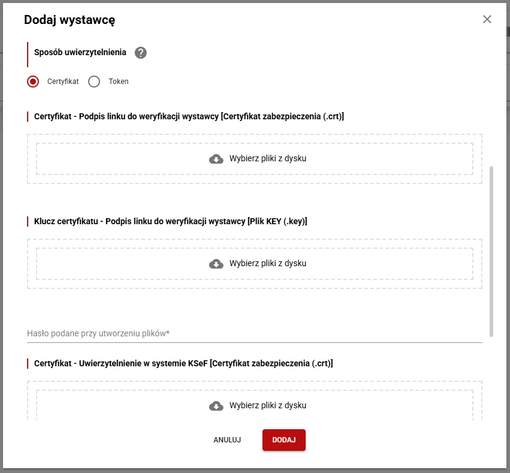The image size is (510, 473).
Task: Click cloud upload icon for Klucz certyfikatu (.key)
Action: (x=216, y=264)
